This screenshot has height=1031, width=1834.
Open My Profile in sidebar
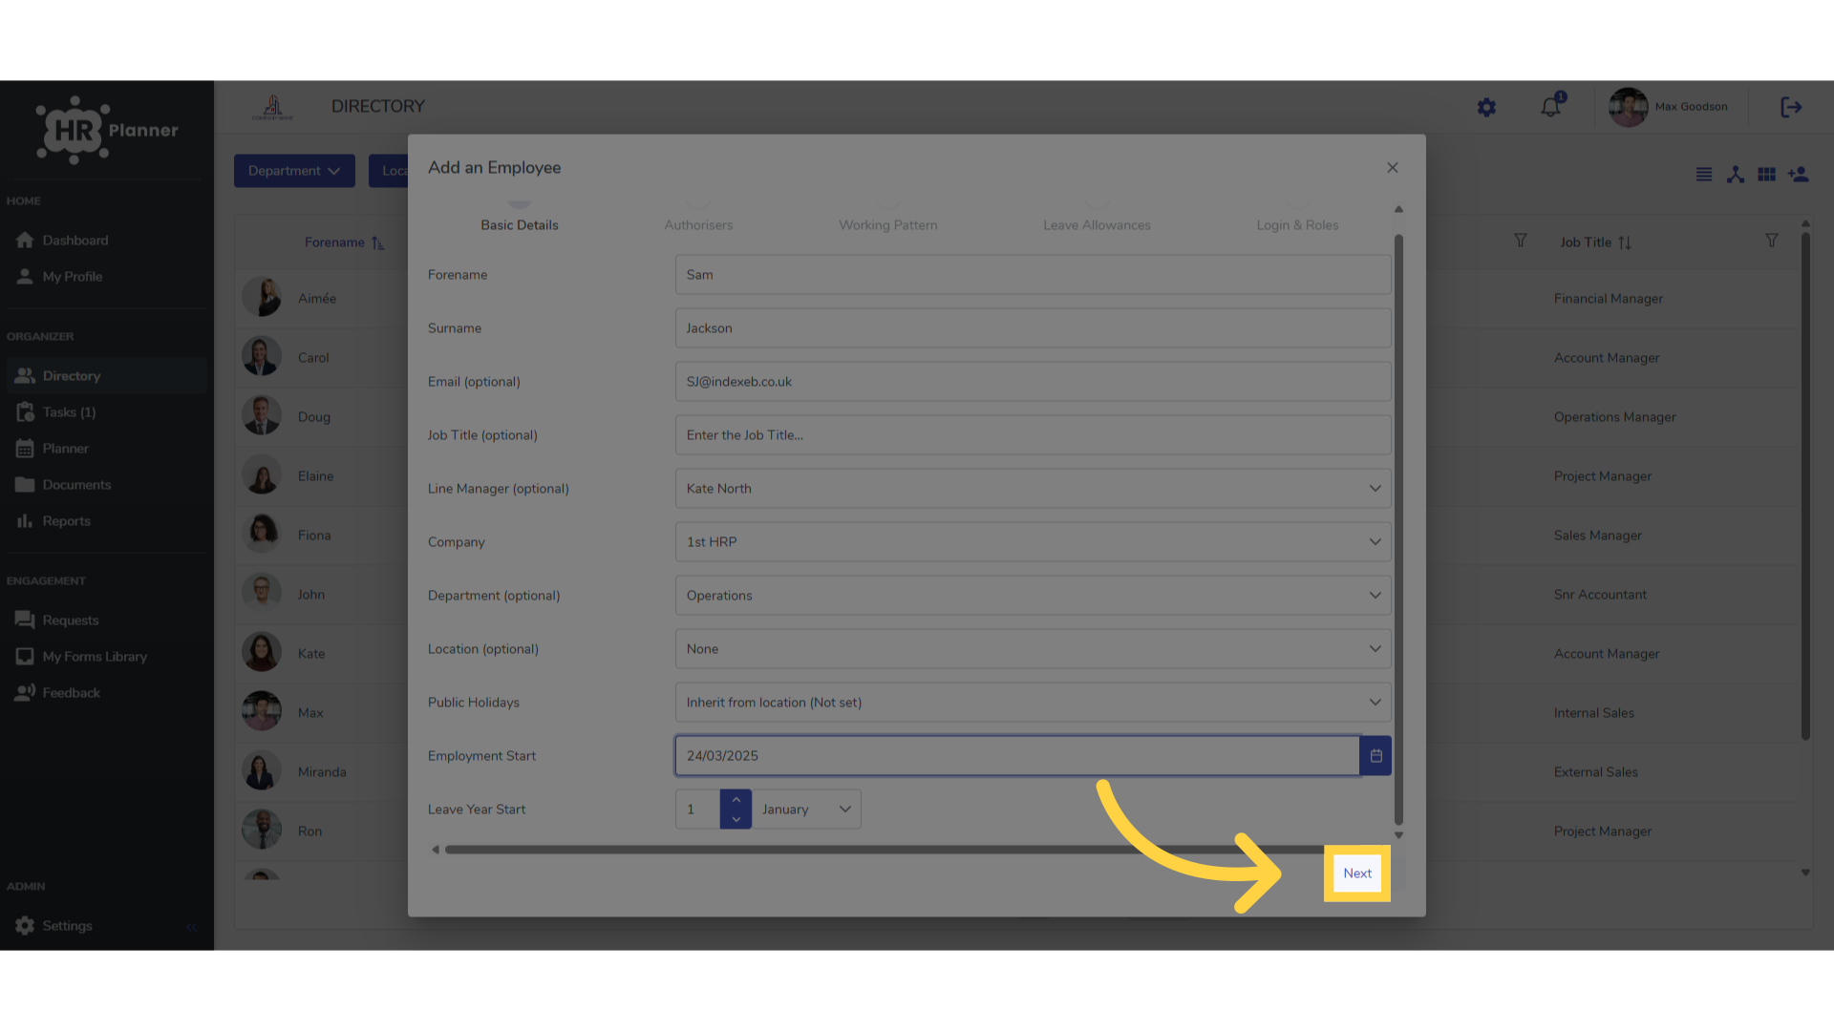tap(72, 277)
